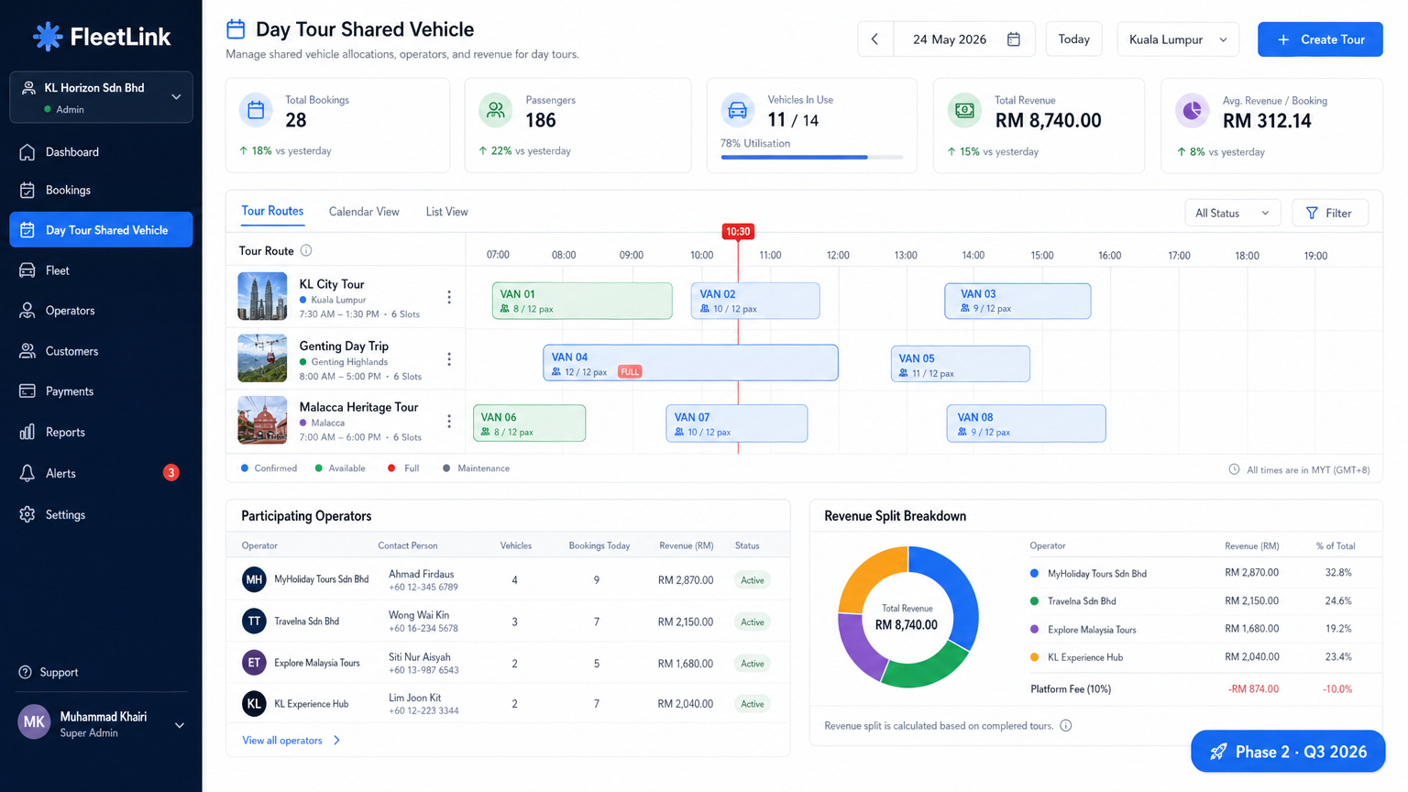Open Settings from the sidebar
Image resolution: width=1408 pixels, height=792 pixels.
[x=66, y=514]
